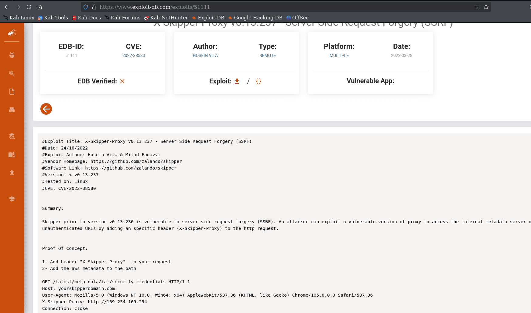Screen dimensions: 531x313
Task: Open Google Hacking Database sidebar icon
Action: [12, 73]
